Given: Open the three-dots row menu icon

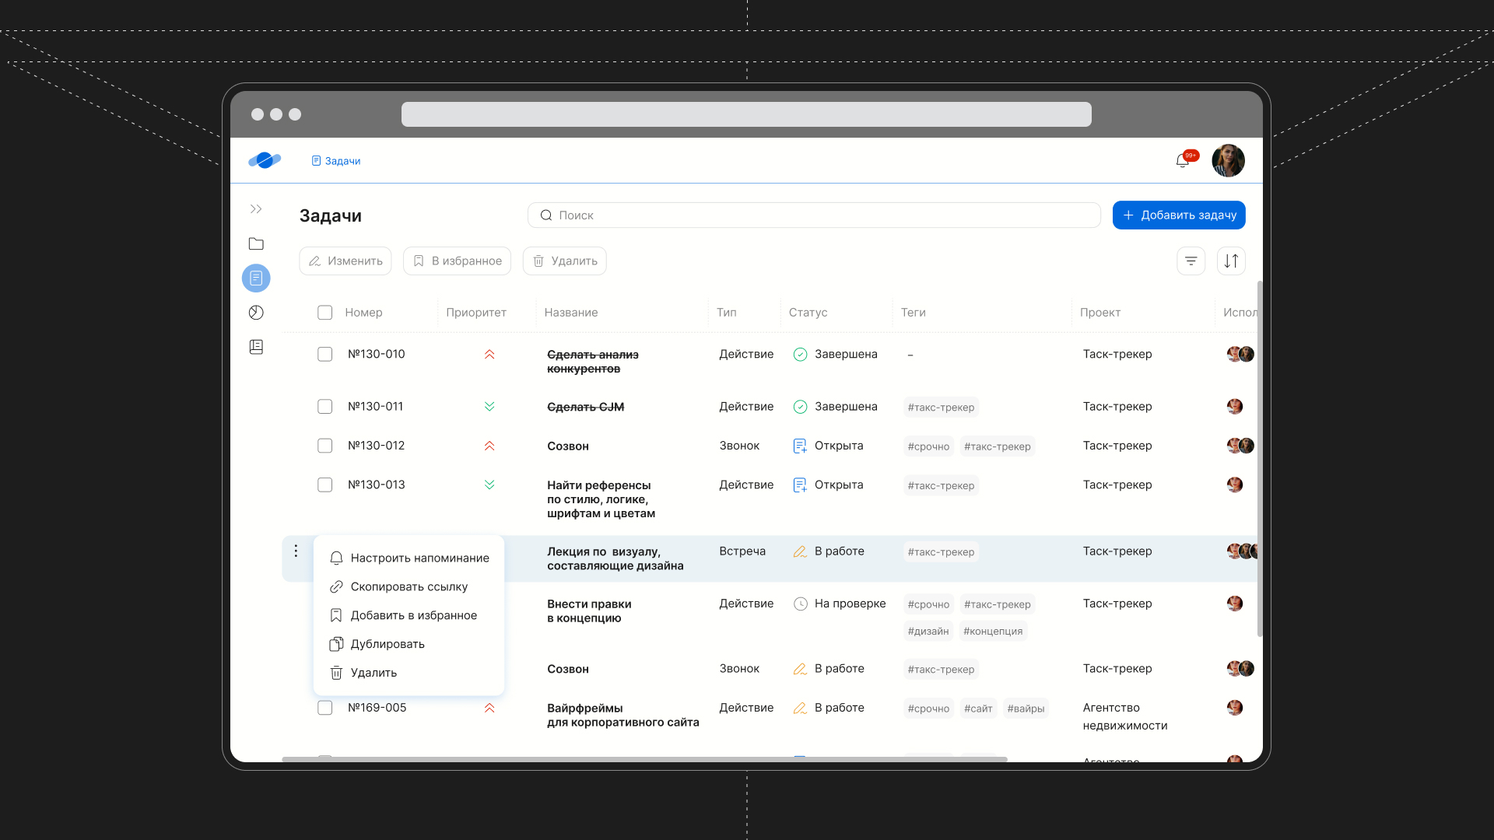Looking at the screenshot, I should tap(296, 551).
